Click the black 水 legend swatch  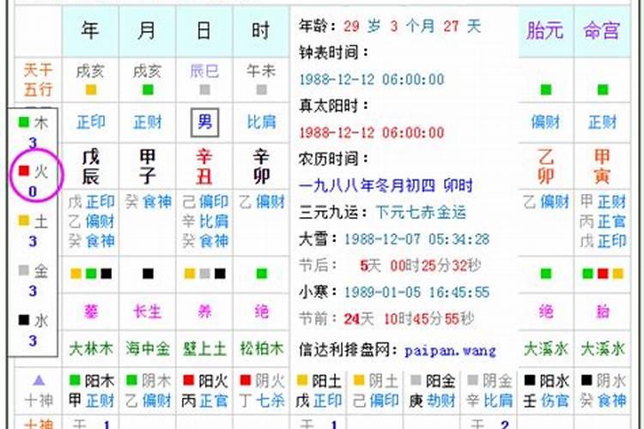[24, 320]
